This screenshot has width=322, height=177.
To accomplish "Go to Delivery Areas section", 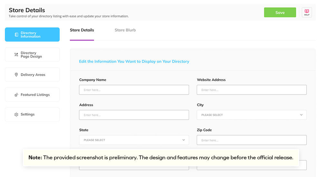I will pos(32,75).
